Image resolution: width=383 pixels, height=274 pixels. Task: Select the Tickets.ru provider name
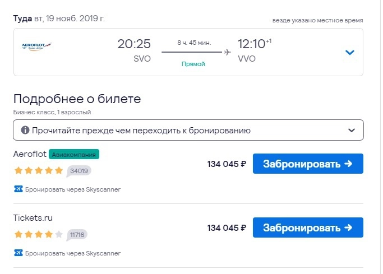coord(33,217)
